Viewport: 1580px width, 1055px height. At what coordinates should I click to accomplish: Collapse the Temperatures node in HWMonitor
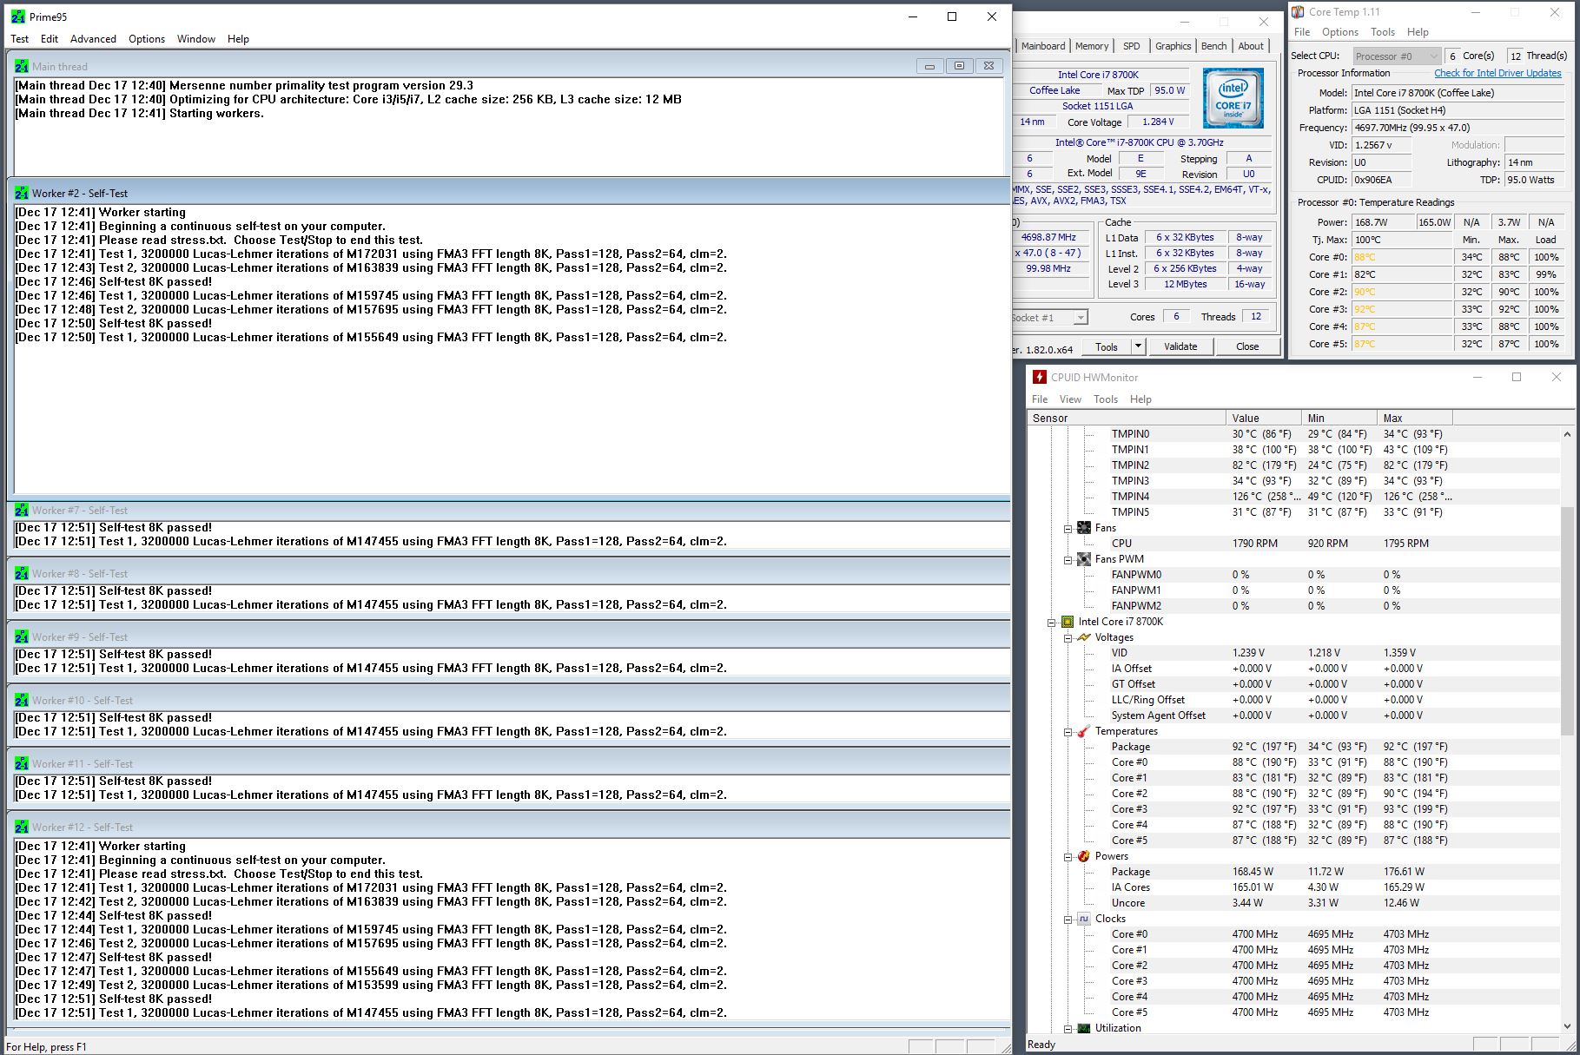click(1068, 731)
